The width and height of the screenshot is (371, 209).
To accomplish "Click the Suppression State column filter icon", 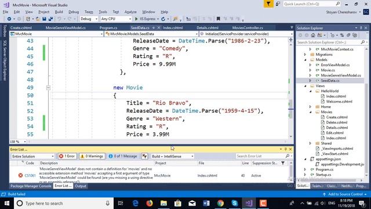I will coord(283,163).
